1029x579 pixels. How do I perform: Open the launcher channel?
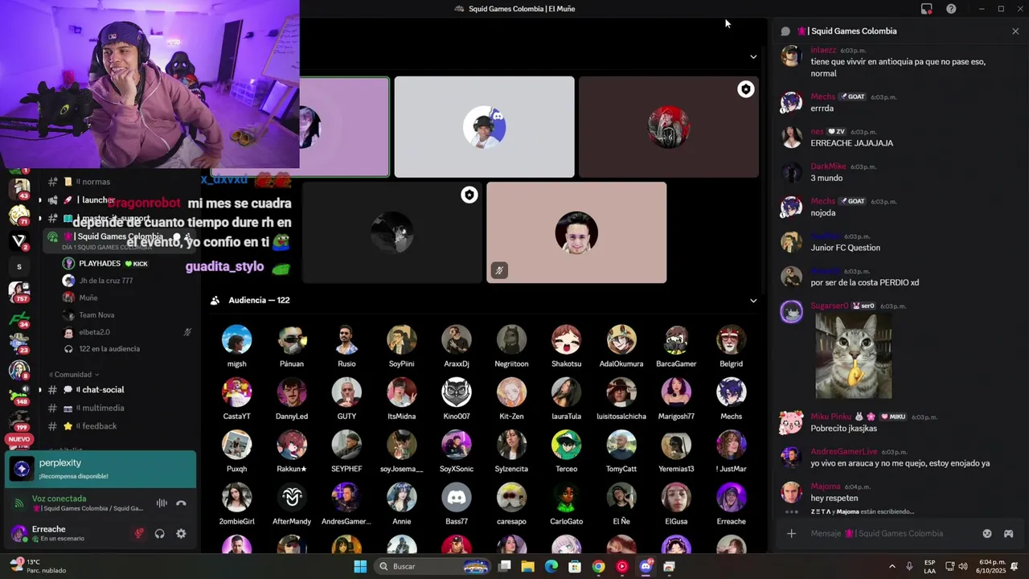click(98, 199)
